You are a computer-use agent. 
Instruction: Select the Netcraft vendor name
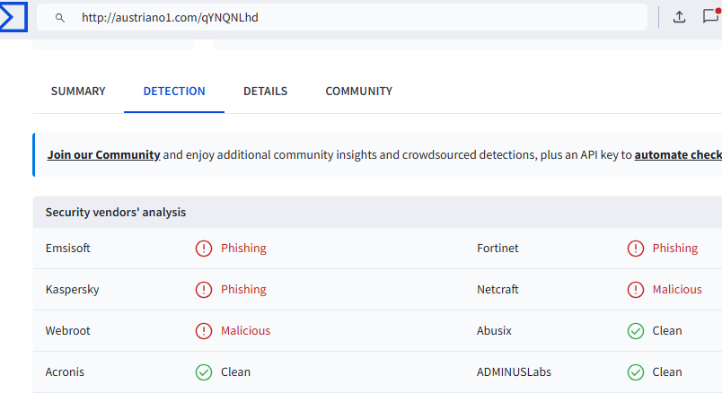pyautogui.click(x=497, y=289)
